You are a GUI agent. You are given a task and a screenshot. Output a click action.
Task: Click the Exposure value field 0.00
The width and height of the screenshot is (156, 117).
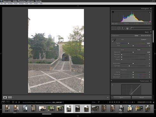tap(148, 52)
